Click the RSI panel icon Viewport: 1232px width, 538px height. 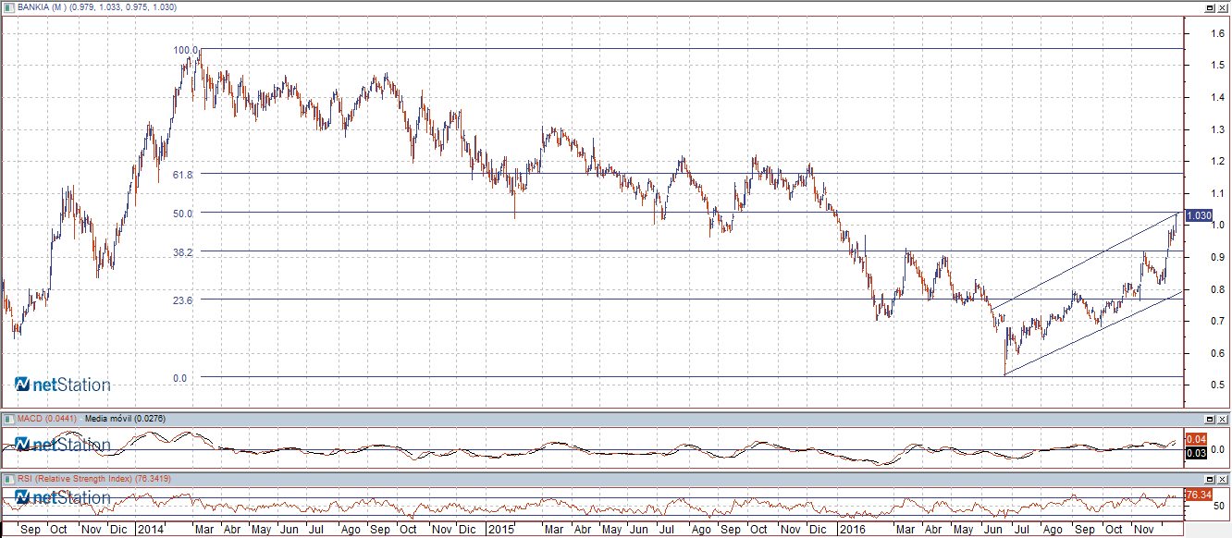point(8,479)
